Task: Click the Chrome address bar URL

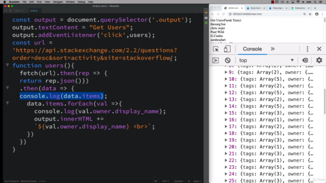Action: pos(247,14)
